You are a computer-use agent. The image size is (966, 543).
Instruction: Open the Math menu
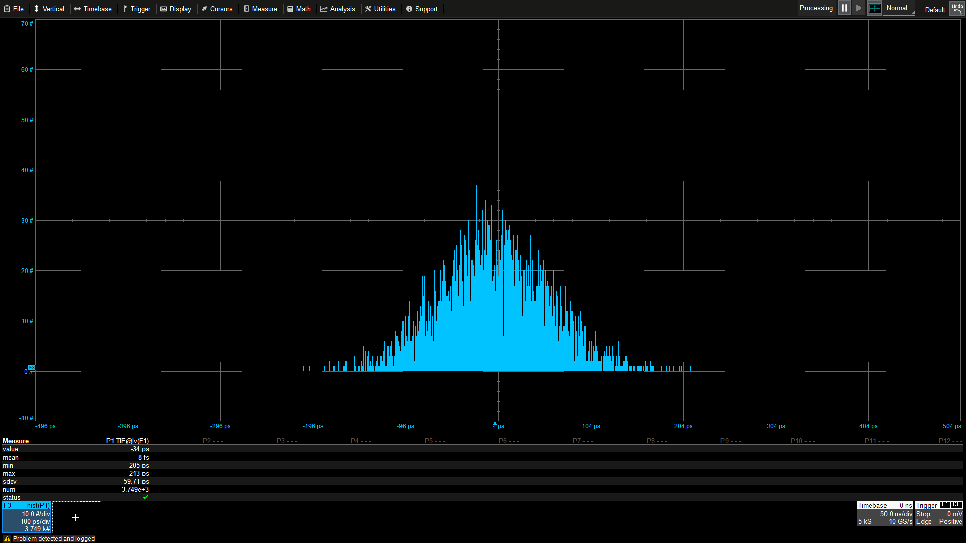pyautogui.click(x=299, y=9)
